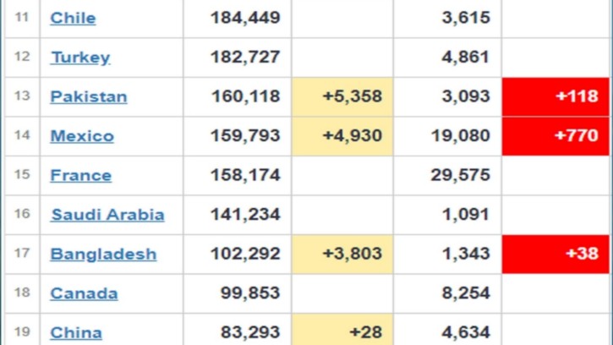Click Pakistan's yellow +5,358 new cases cell
Image resolution: width=613 pixels, height=345 pixels.
(342, 96)
